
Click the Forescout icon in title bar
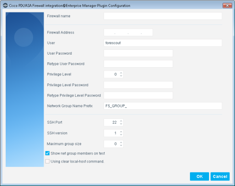[5, 5]
